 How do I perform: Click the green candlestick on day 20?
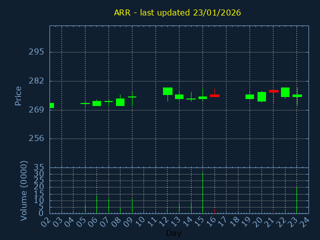click(x=261, y=96)
